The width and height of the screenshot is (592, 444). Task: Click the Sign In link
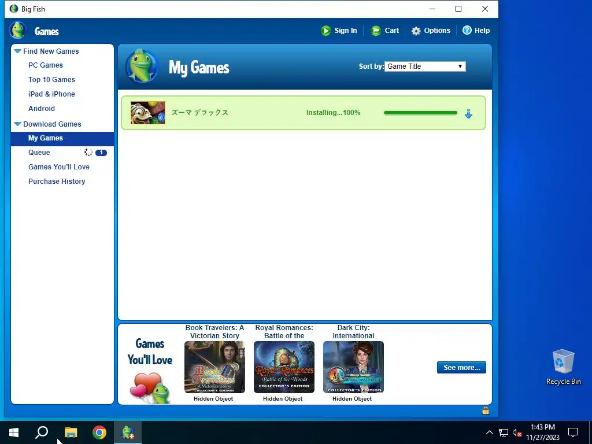pos(346,31)
